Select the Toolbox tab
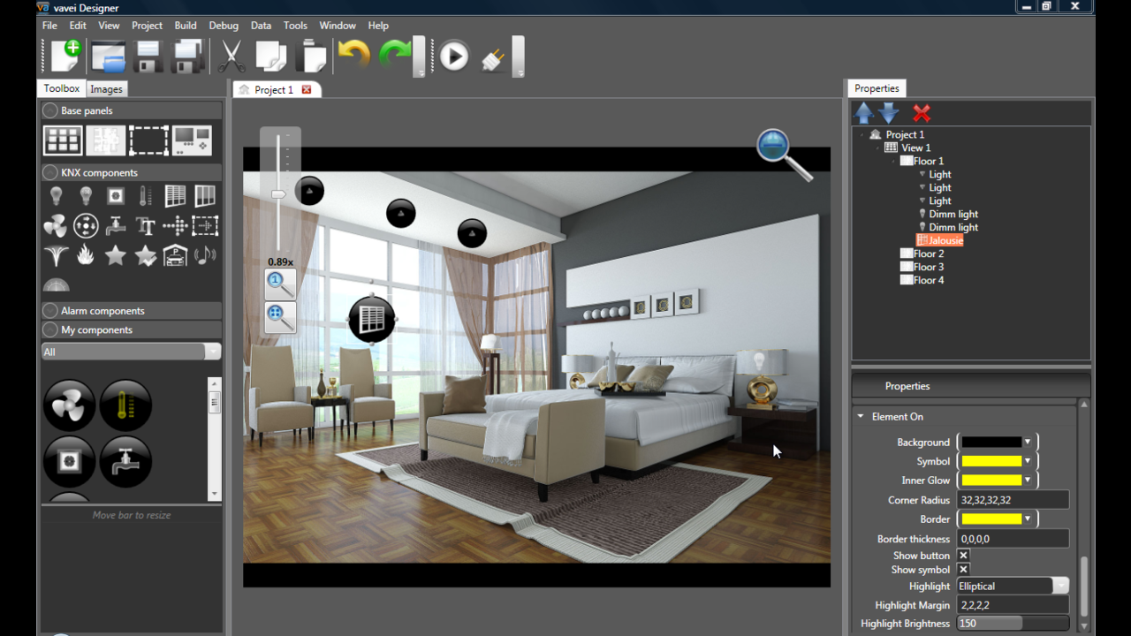This screenshot has width=1131, height=636. (x=62, y=88)
